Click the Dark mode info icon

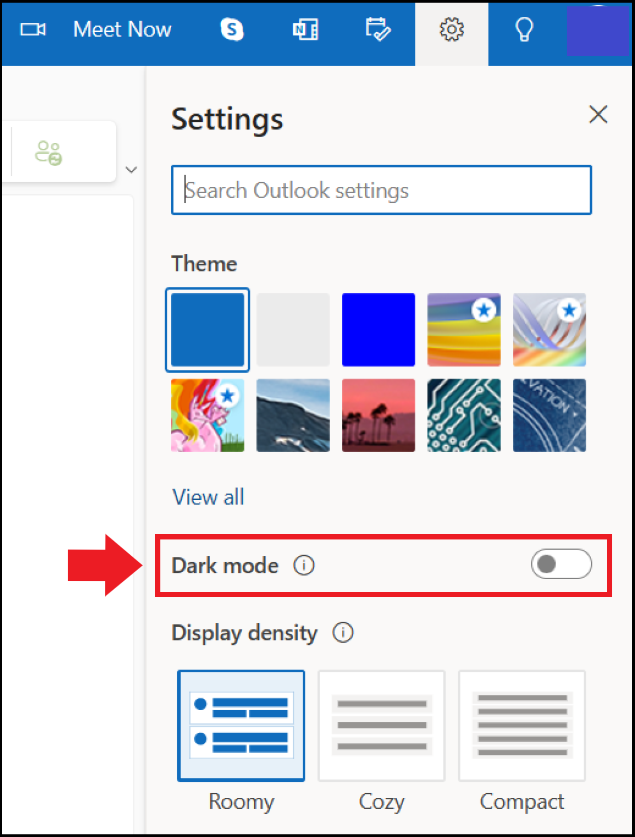304,565
